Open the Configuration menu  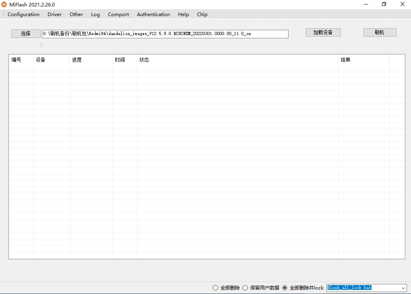(x=24, y=15)
